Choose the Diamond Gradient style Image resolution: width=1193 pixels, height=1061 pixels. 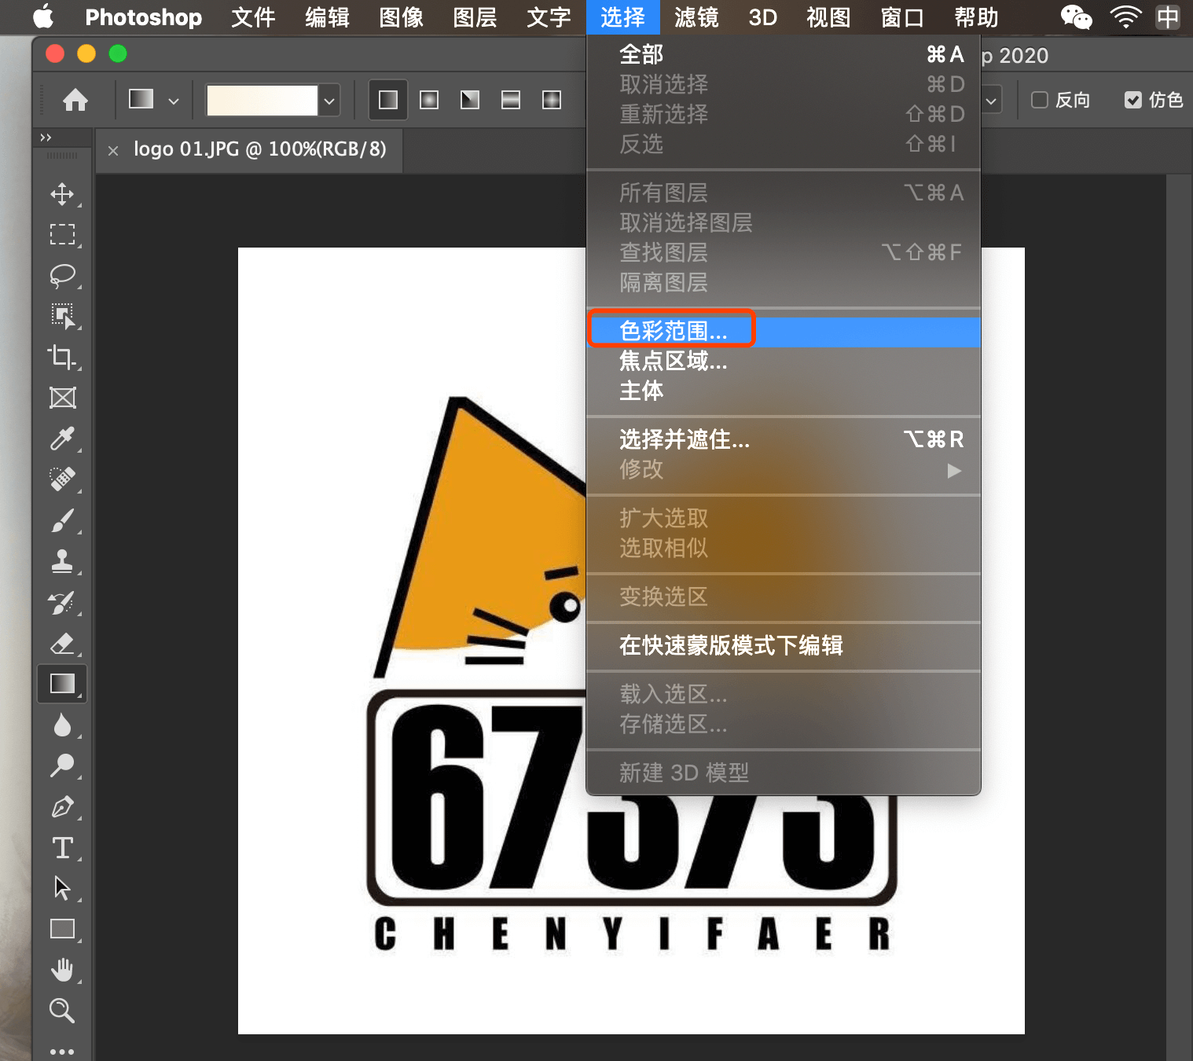coord(552,100)
